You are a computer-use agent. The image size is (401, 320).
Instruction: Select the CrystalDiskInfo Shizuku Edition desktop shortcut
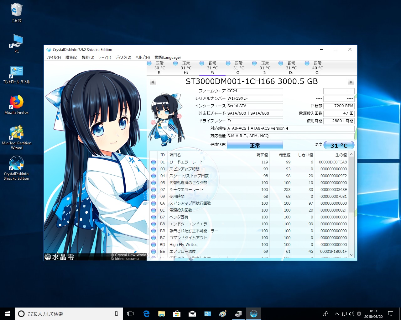(x=16, y=168)
